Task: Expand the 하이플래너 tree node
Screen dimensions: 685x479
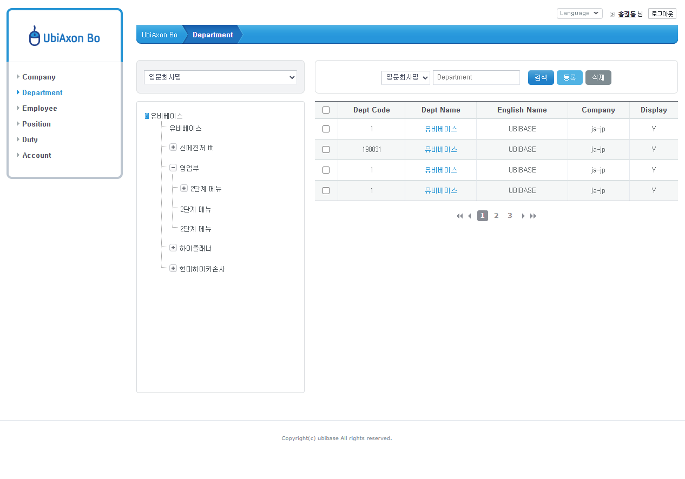Action: (x=173, y=248)
